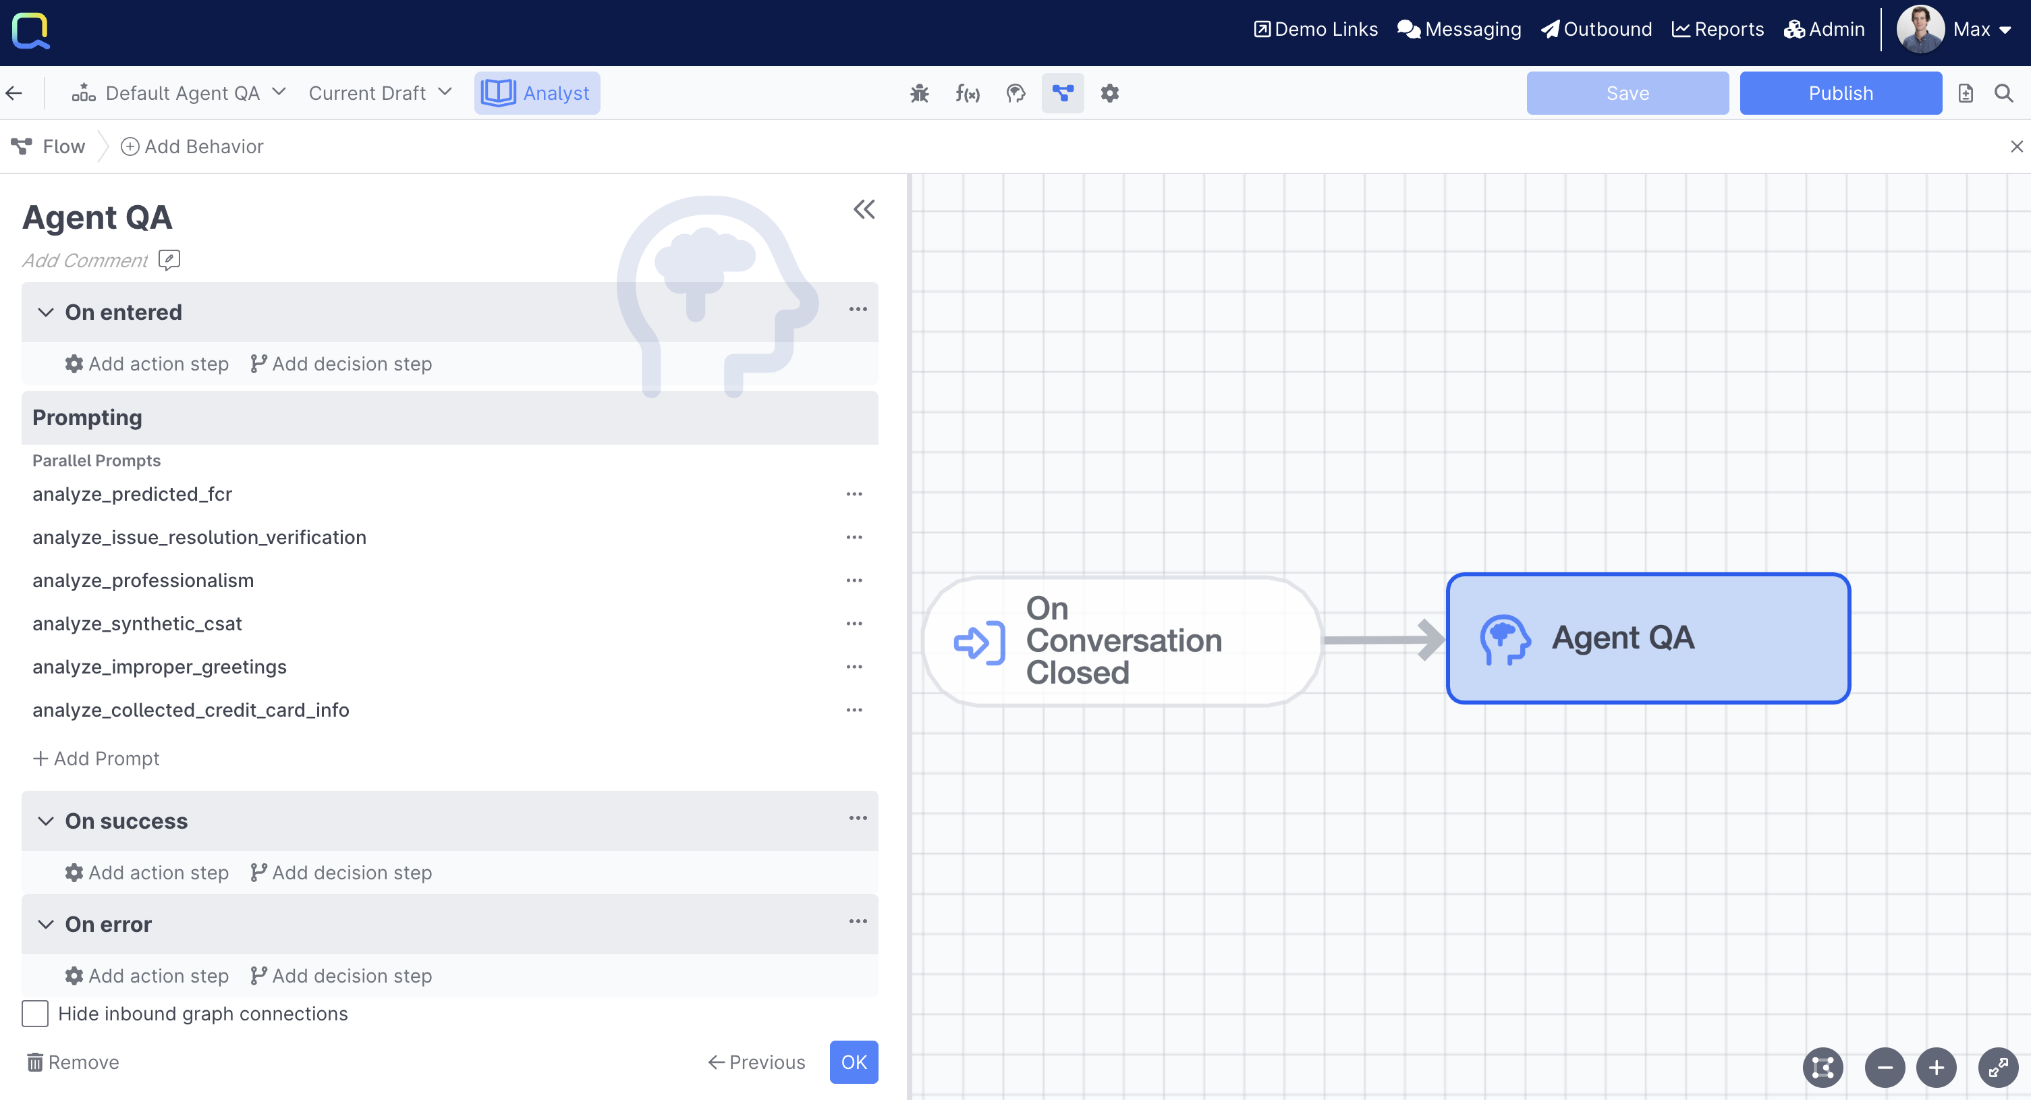This screenshot has width=2031, height=1100.
Task: Select the flow graph toolbar icon
Action: click(x=1062, y=93)
